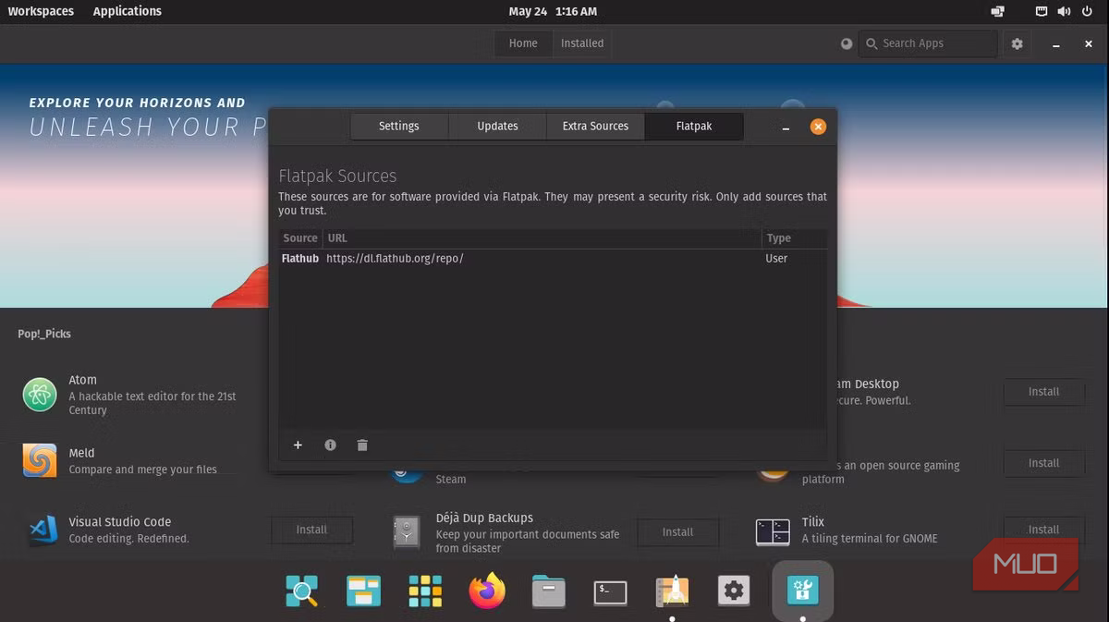The height and width of the screenshot is (622, 1109).
Task: Add a new Flatpak source with plus icon
Action: click(298, 445)
